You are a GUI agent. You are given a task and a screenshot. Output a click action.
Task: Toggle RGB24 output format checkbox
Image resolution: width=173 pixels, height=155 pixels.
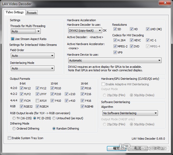click(37, 107)
